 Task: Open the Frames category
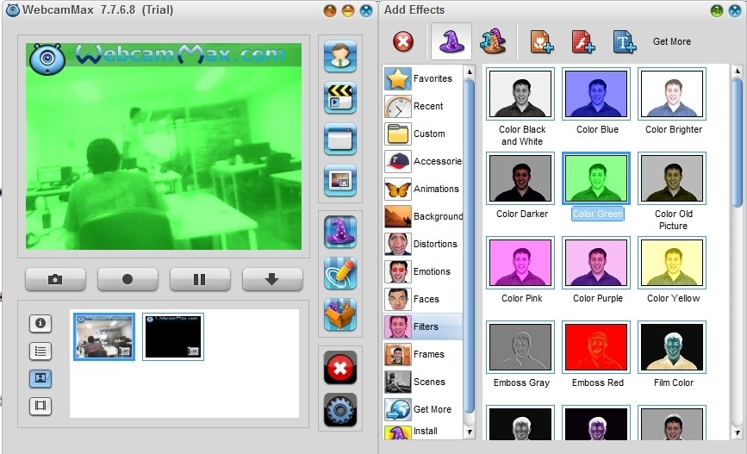(423, 354)
